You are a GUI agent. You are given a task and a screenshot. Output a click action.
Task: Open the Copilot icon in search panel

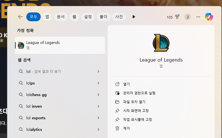pos(209,17)
